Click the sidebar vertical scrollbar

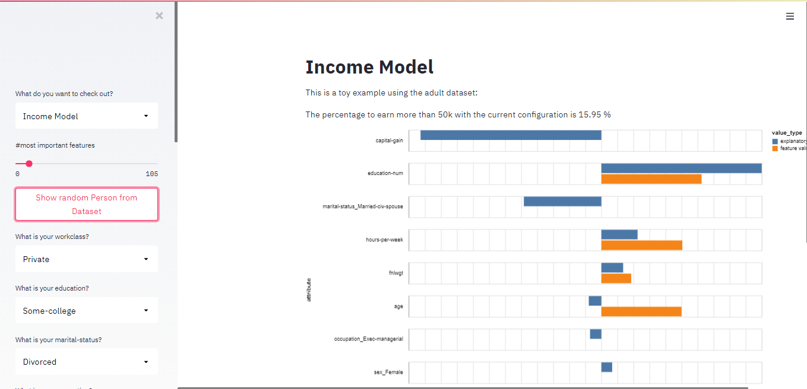point(176,71)
